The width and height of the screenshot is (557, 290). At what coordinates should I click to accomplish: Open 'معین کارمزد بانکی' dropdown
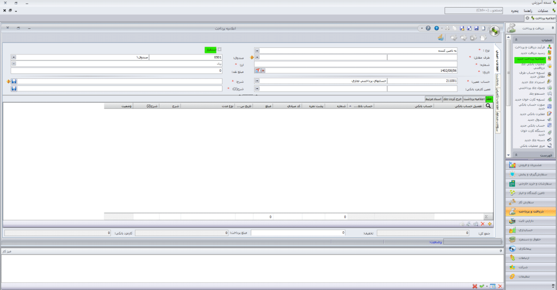[x=257, y=89]
